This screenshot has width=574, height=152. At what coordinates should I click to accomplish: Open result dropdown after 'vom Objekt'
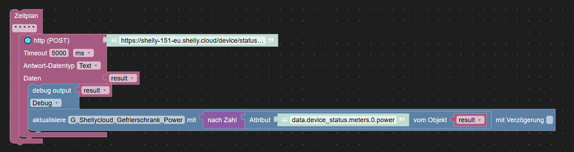(x=470, y=120)
